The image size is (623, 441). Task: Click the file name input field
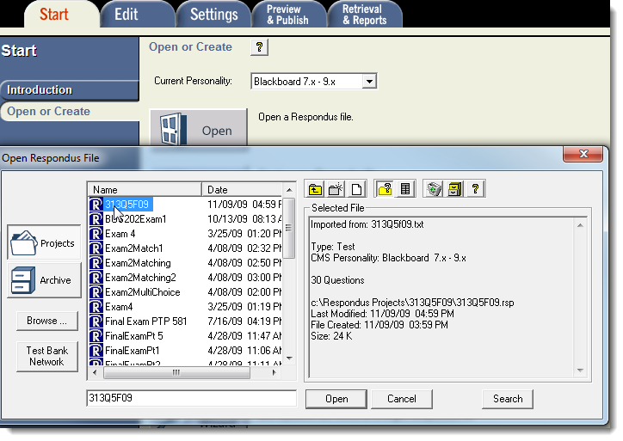[191, 398]
